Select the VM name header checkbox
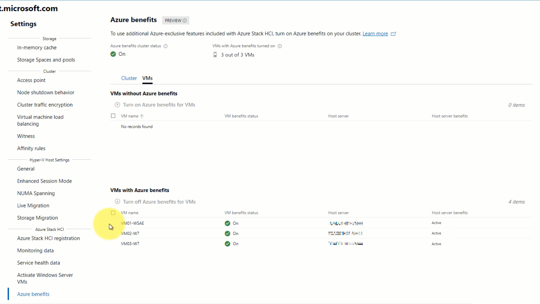540x304 pixels. (113, 213)
